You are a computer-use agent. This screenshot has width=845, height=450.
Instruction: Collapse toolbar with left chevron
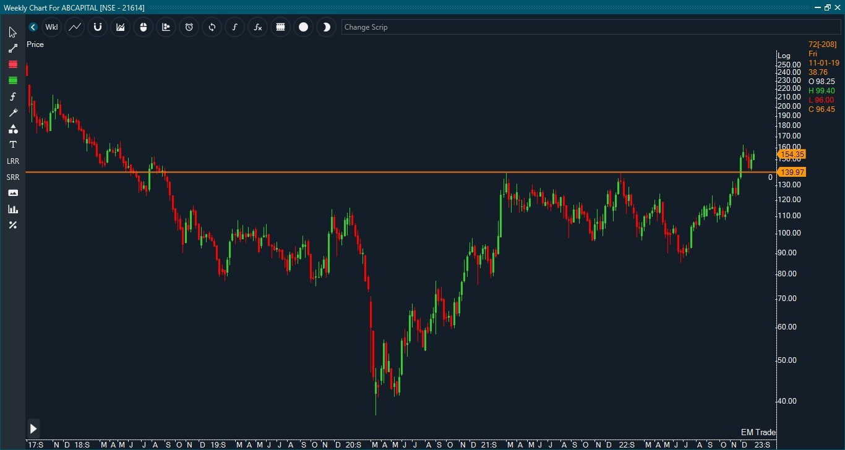[x=33, y=27]
